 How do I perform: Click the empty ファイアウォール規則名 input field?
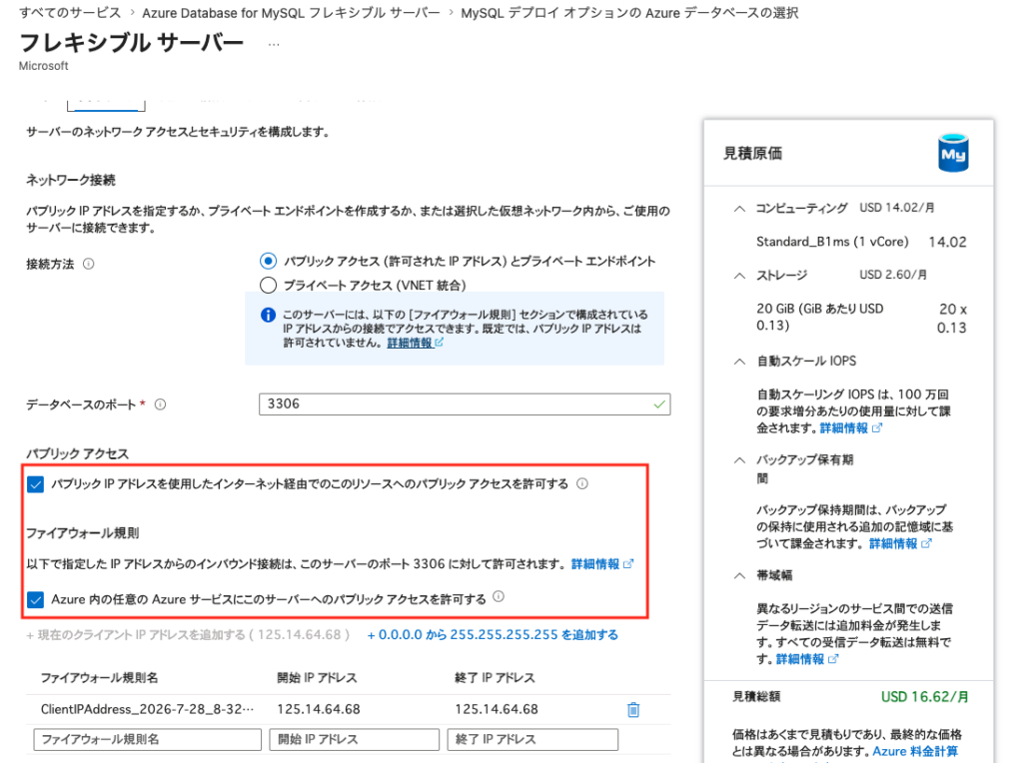pyautogui.click(x=148, y=739)
